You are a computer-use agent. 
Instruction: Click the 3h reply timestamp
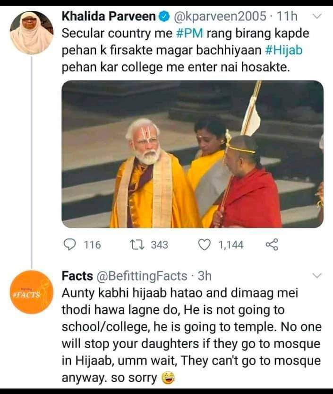point(205,276)
